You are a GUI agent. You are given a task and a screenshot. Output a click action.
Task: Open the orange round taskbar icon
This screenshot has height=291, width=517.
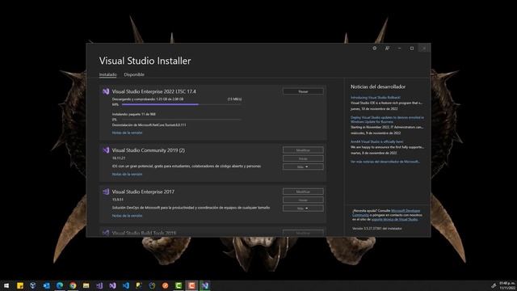click(165, 285)
